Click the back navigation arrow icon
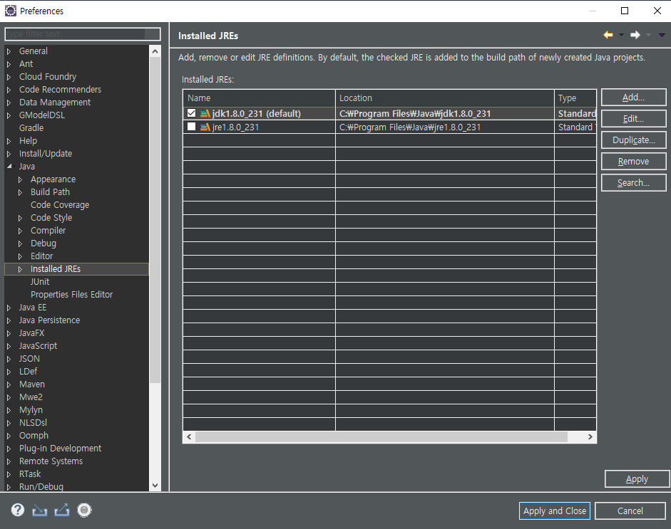Image resolution: width=671 pixels, height=529 pixels. (608, 35)
